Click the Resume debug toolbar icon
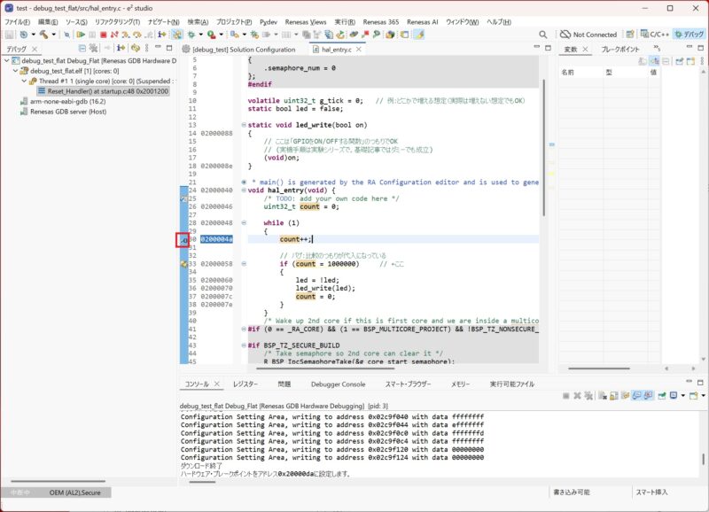This screenshot has width=709, height=512. (x=81, y=35)
